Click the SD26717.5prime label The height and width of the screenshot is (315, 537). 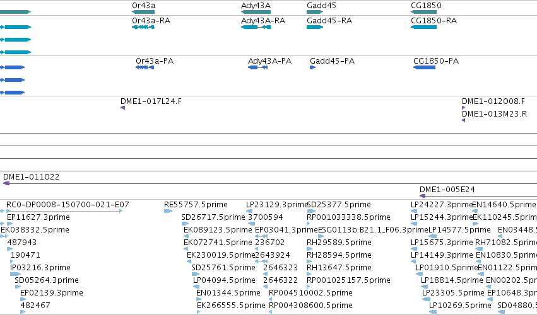[x=213, y=217]
